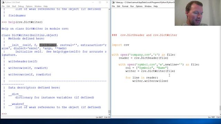Open Options menu in ideas.py editor

click(139, 6)
